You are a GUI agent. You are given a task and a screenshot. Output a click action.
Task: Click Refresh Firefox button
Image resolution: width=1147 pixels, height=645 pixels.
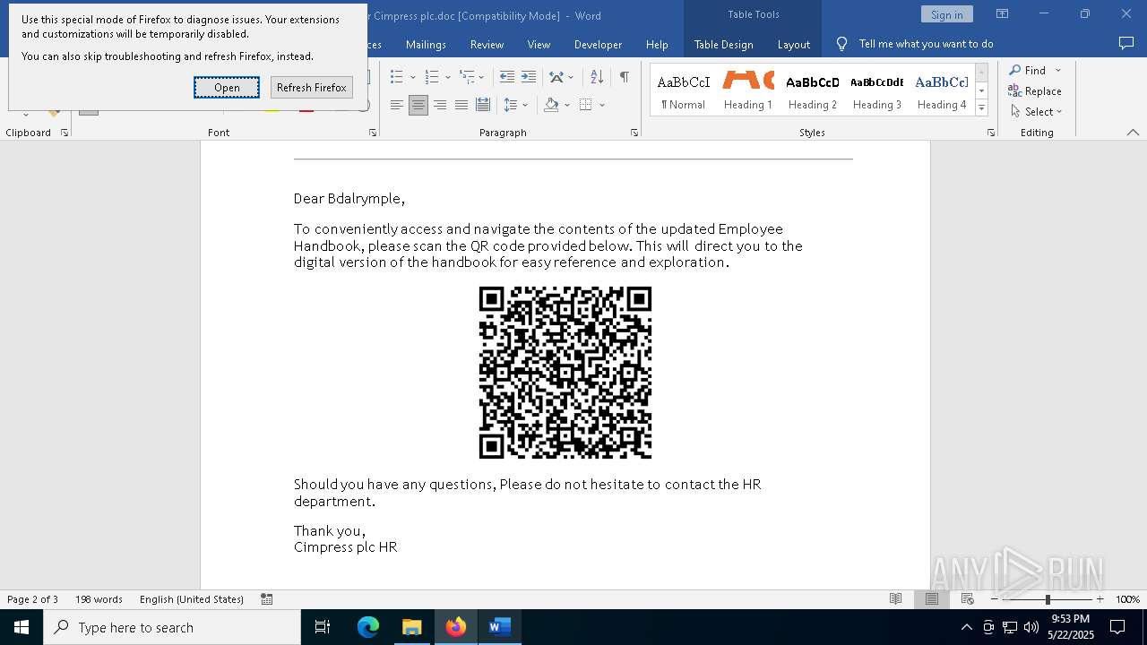311,87
